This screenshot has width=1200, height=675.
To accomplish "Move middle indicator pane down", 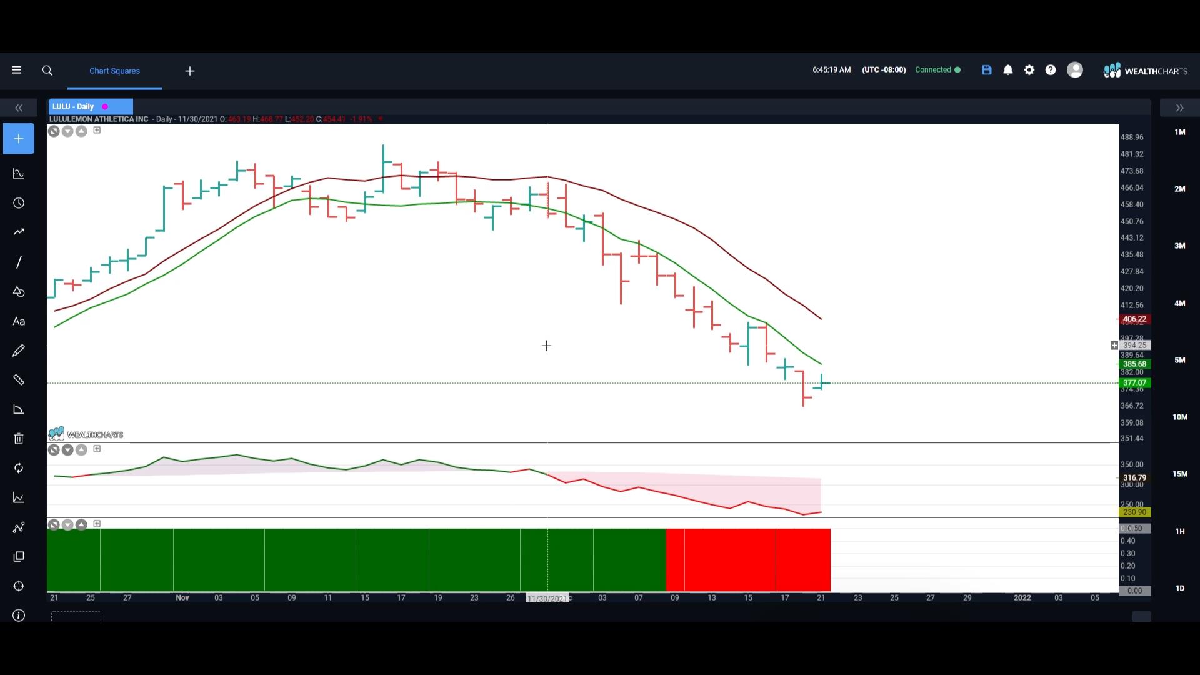I will tap(67, 450).
